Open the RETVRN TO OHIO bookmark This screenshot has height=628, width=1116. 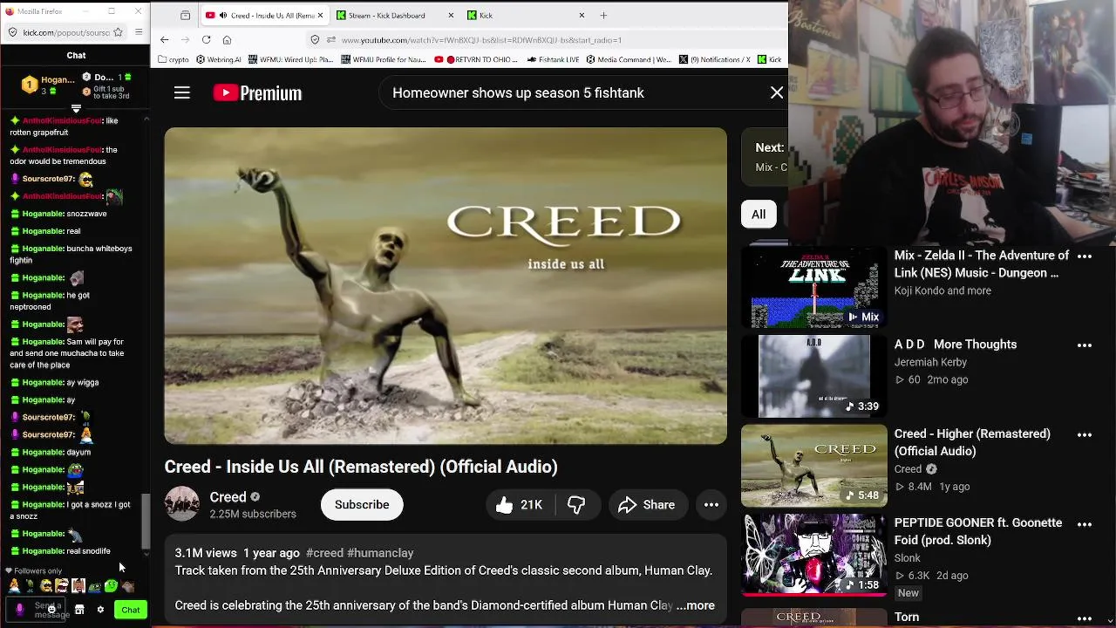478,59
